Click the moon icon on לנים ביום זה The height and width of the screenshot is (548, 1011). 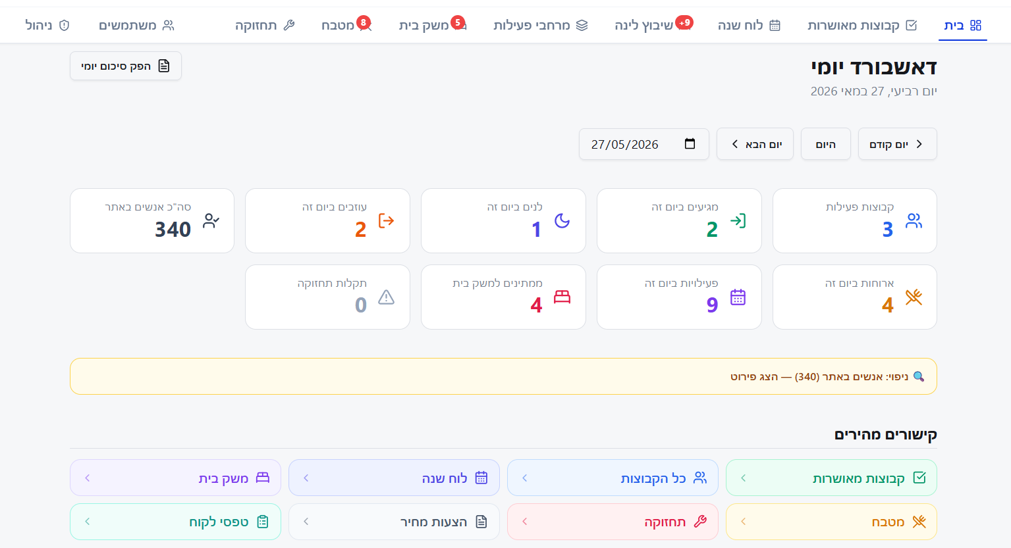click(x=562, y=221)
